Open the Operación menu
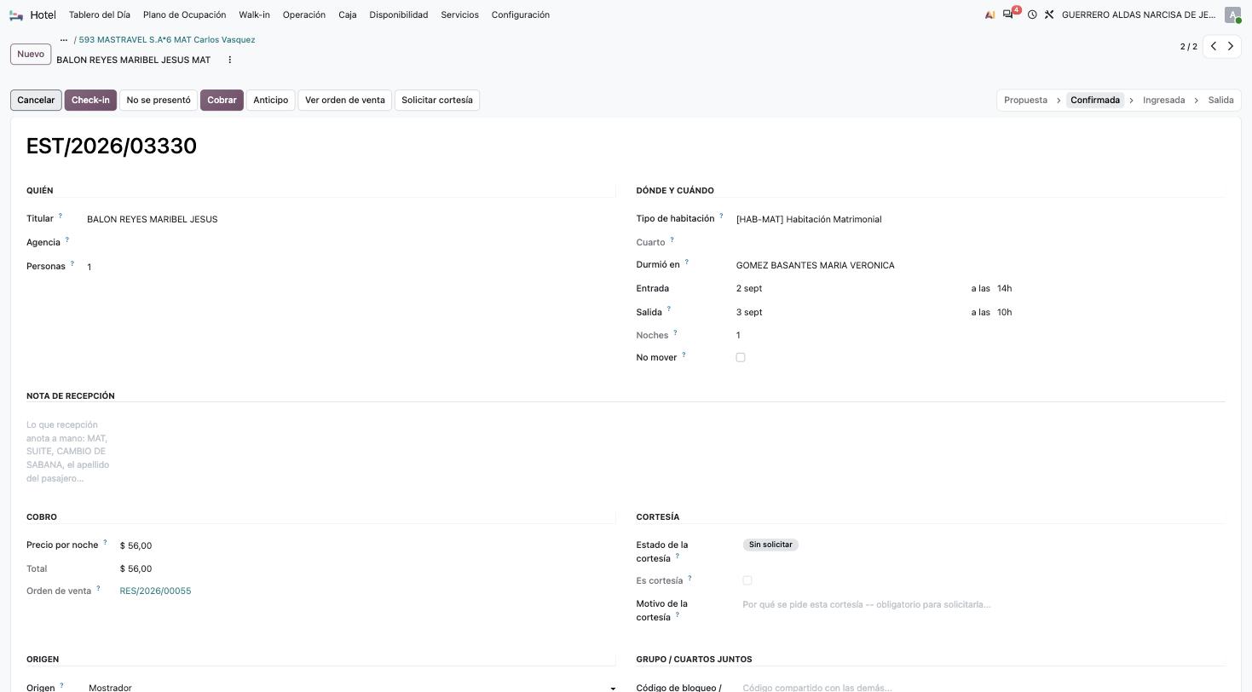 click(x=304, y=15)
